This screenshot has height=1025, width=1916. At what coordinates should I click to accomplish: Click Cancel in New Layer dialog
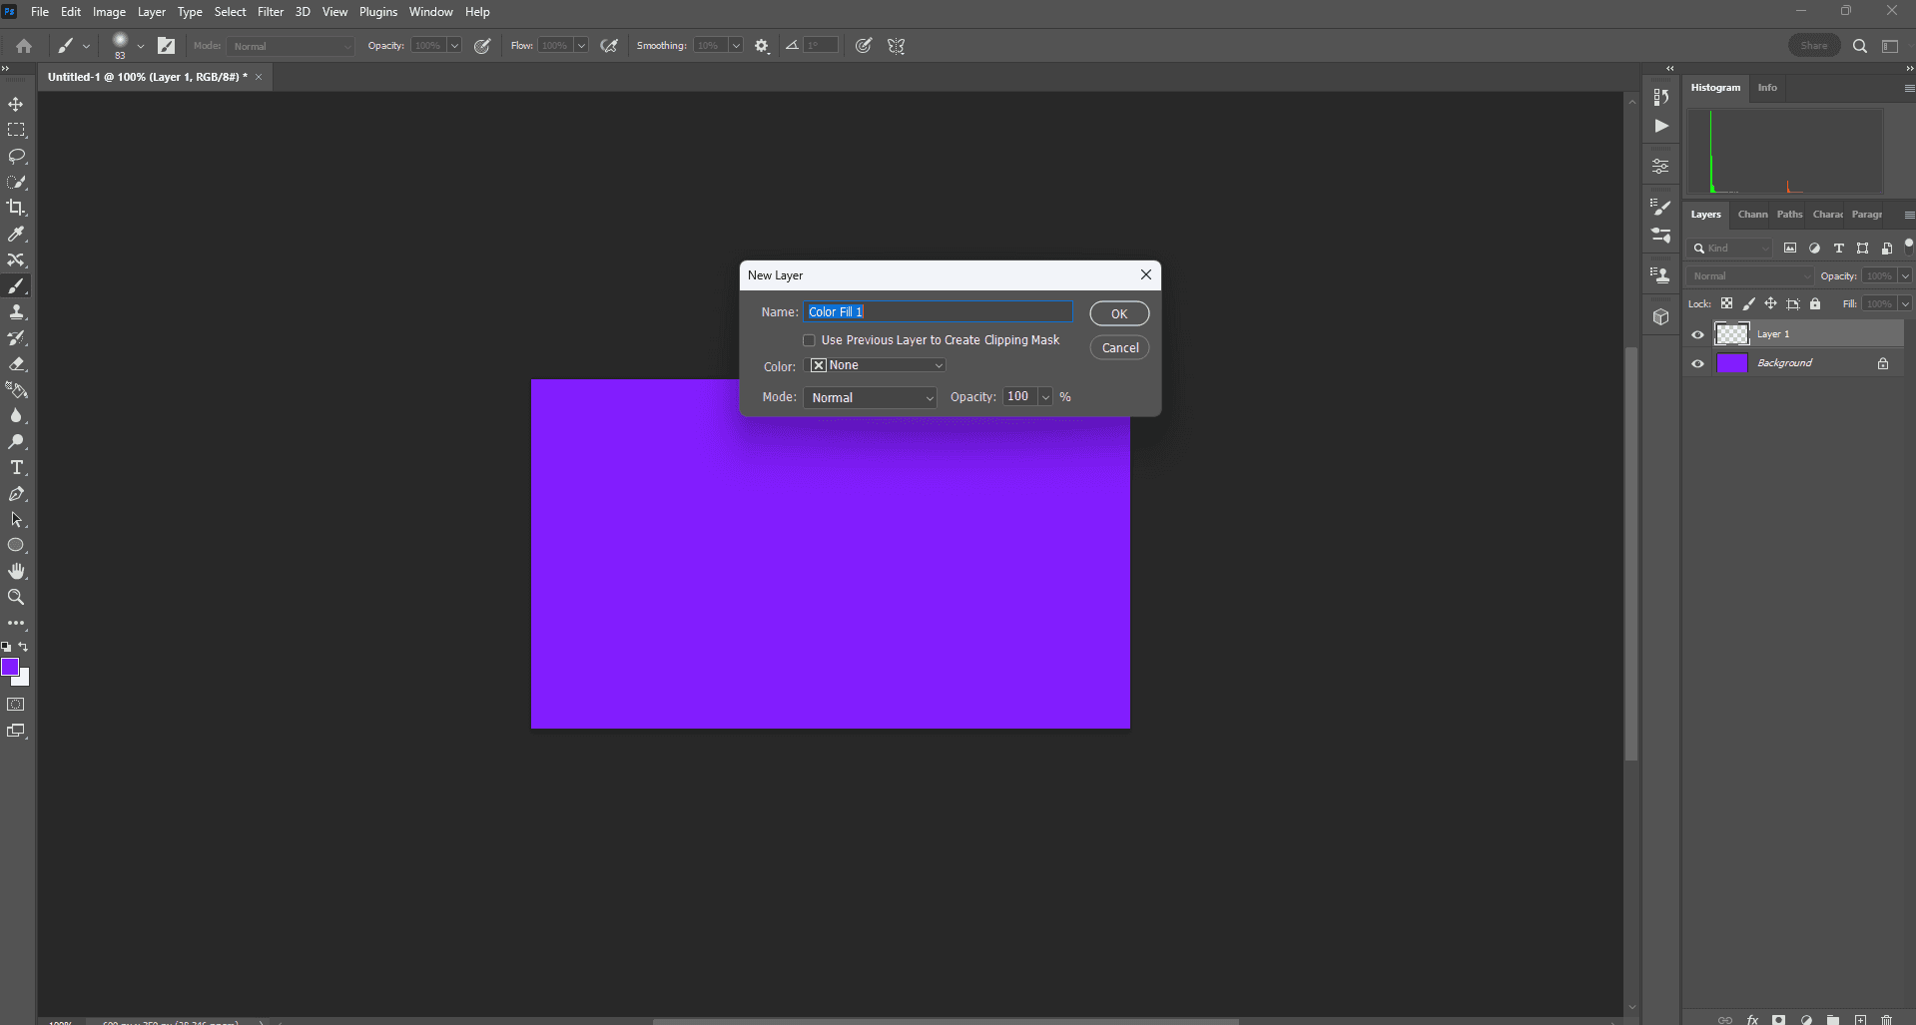tap(1119, 347)
